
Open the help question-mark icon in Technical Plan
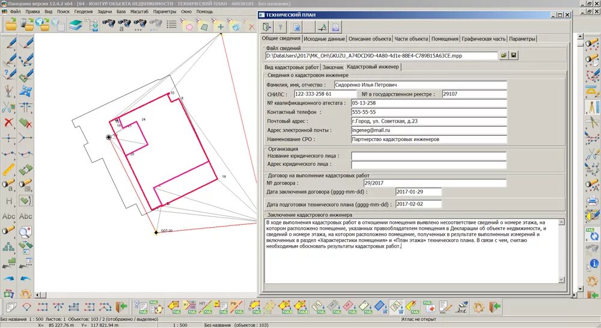tap(281, 27)
